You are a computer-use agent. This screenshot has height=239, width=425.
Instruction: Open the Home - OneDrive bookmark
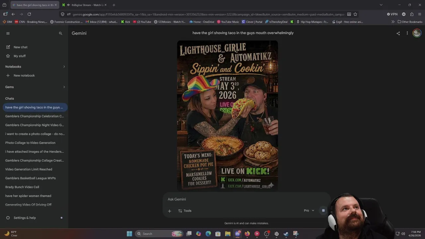(x=202, y=22)
